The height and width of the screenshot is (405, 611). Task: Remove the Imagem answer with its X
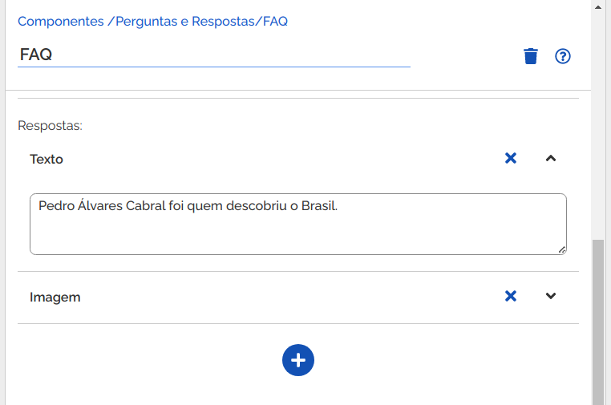[x=511, y=296]
